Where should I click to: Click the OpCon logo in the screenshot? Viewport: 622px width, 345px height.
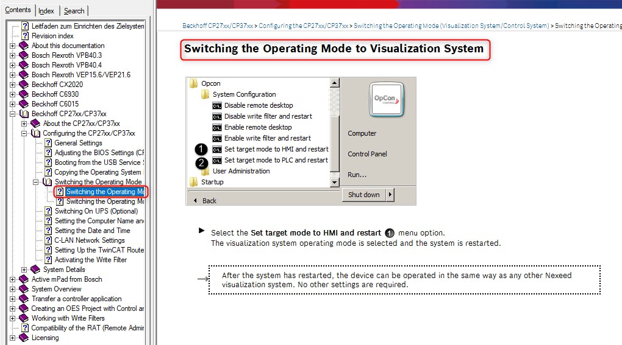(387, 99)
